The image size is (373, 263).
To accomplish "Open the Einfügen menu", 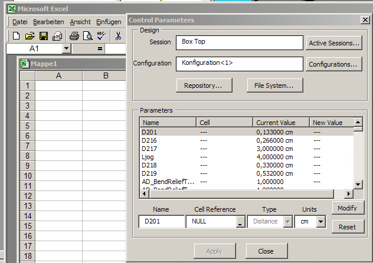I will pos(109,22).
